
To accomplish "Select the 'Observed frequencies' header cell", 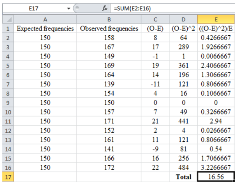I will [x=109, y=29].
